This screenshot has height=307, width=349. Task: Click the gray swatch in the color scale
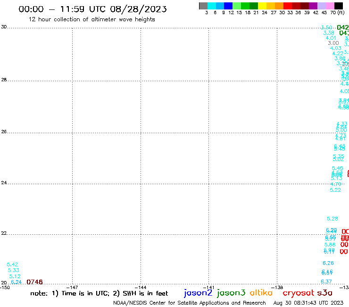click(x=203, y=6)
